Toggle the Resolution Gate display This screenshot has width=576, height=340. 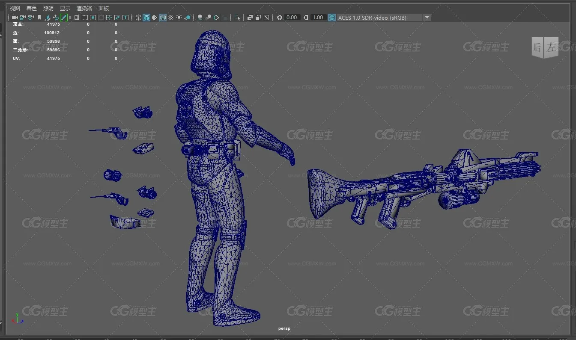click(x=93, y=18)
